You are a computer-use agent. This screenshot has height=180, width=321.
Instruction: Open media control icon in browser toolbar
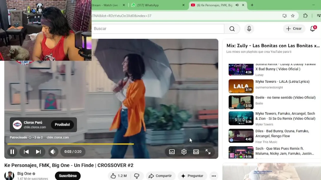tap(318, 16)
